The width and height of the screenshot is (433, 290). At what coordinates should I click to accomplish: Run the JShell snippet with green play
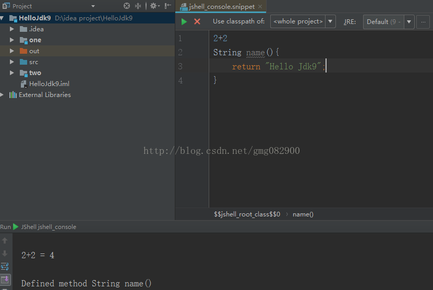[184, 21]
